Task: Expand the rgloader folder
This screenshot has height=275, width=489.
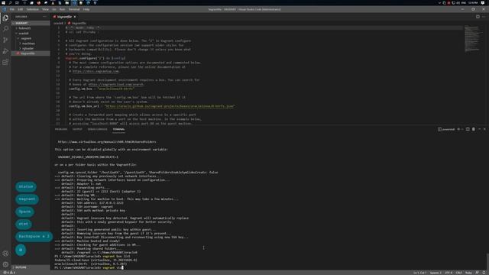Action: 31,48
